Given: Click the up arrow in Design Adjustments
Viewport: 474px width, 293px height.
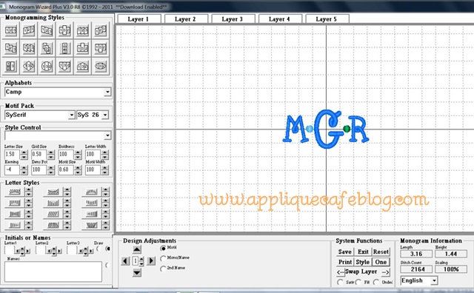Looking at the screenshot, I should pyautogui.click(x=136, y=249).
